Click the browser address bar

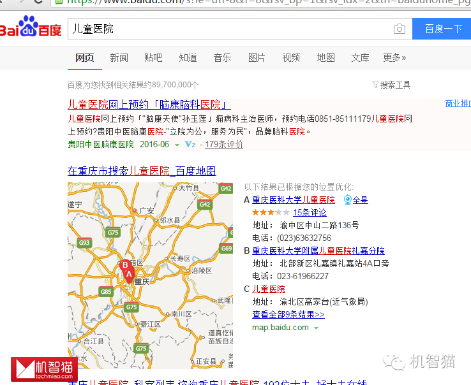pos(261,3)
